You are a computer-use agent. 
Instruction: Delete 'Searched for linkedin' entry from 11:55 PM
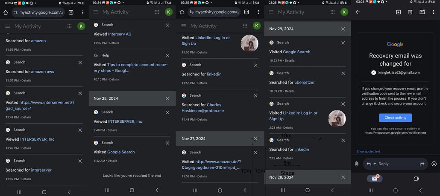pos(255,65)
